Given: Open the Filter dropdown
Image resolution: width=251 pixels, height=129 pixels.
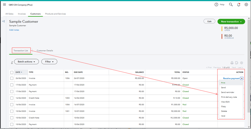Looking at the screenshot, I should point(49,61).
